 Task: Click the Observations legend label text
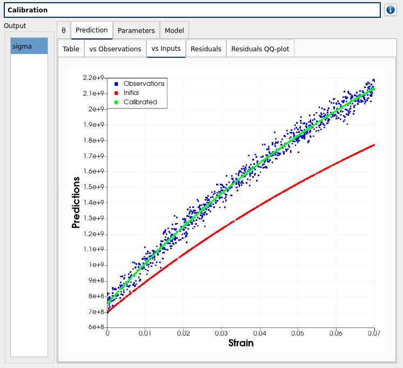pyautogui.click(x=144, y=84)
